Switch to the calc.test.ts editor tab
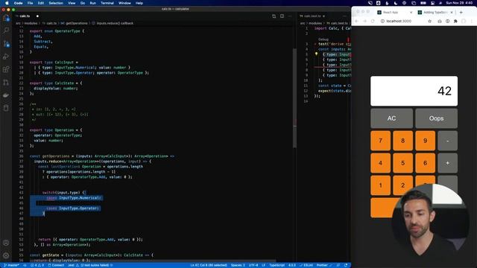The width and height of the screenshot is (477, 268). 312,16
